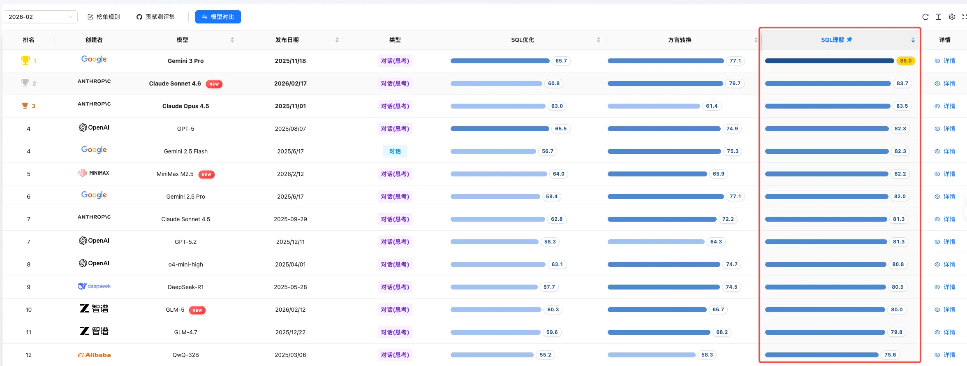
Task: Click the sort caret on SQL理解 column
Action: click(913, 40)
